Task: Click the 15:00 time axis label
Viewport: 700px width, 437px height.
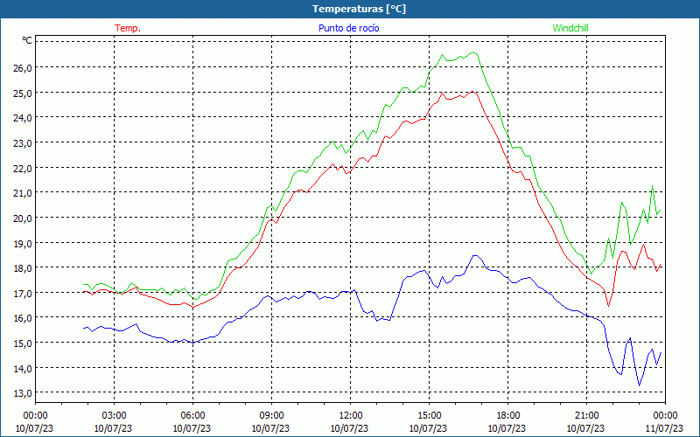Action: (429, 416)
